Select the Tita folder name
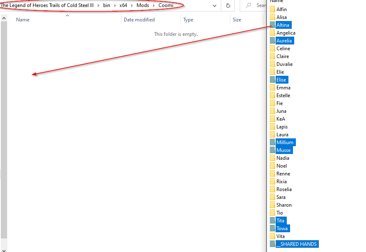The width and height of the screenshot is (366, 252). pyautogui.click(x=280, y=221)
